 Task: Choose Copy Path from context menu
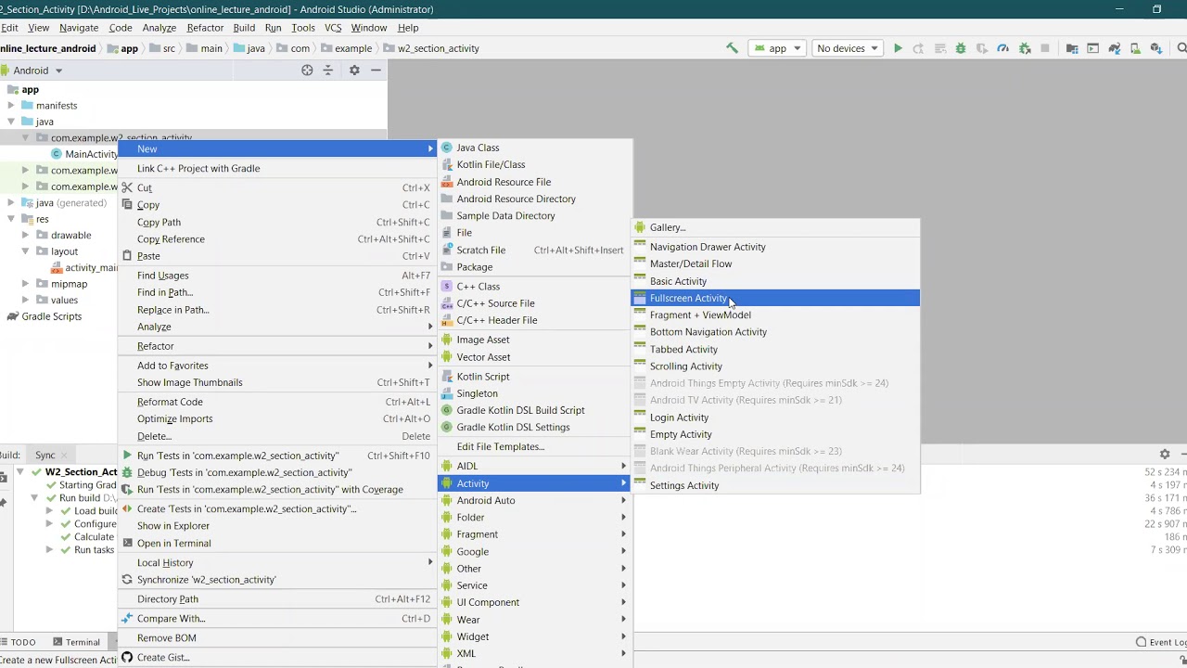pos(277,222)
